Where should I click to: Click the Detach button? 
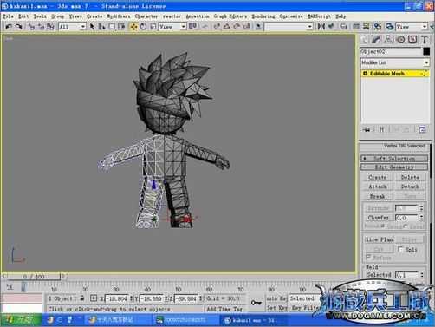[410, 186]
